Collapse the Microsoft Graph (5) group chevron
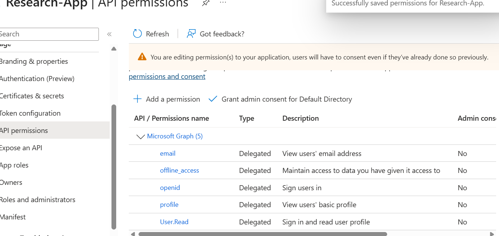499x236 pixels. point(140,137)
